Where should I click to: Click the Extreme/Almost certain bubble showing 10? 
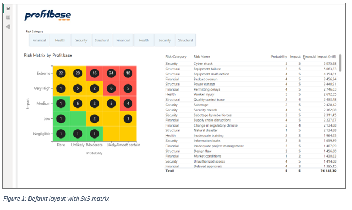point(128,73)
